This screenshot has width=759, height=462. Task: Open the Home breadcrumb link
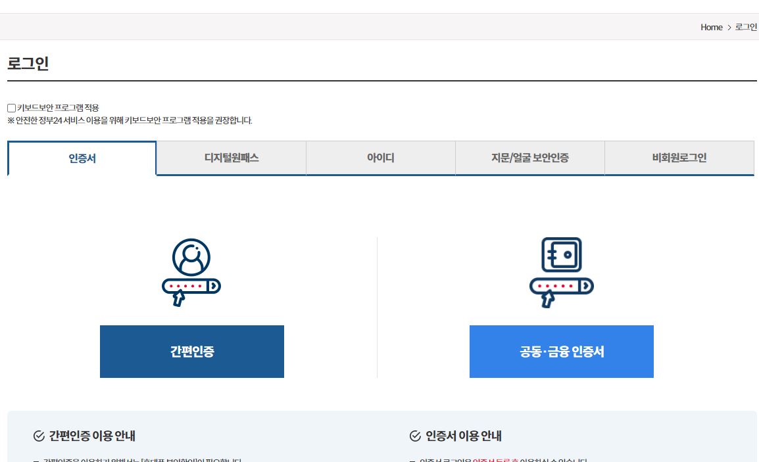tap(711, 27)
